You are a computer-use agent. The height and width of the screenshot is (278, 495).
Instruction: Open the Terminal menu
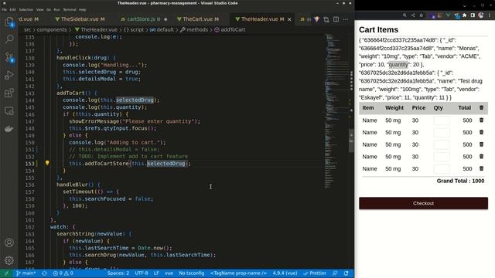pos(70,10)
